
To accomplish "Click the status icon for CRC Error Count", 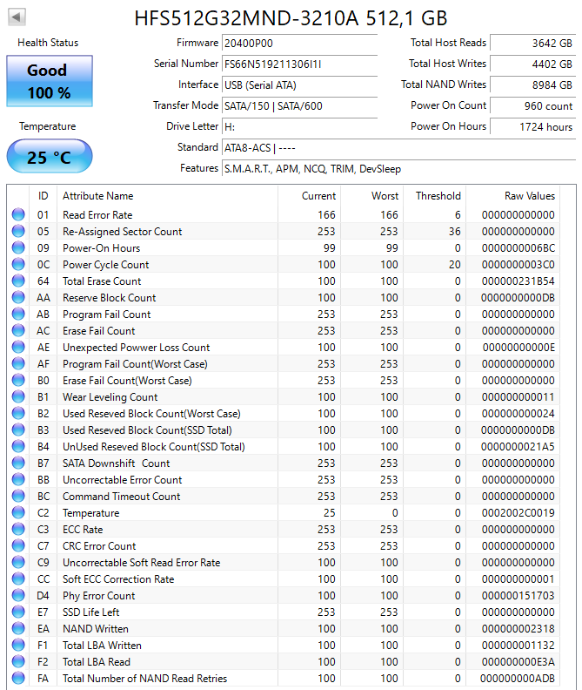I will (x=17, y=546).
